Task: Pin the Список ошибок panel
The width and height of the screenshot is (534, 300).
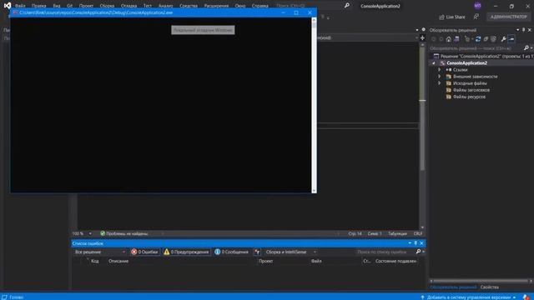Action: tap(416, 243)
